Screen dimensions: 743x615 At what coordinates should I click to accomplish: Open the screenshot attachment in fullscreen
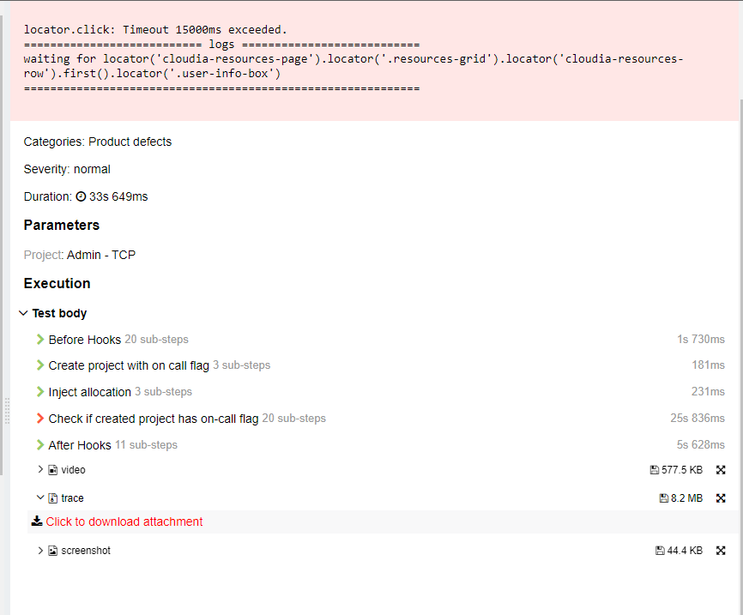(720, 551)
